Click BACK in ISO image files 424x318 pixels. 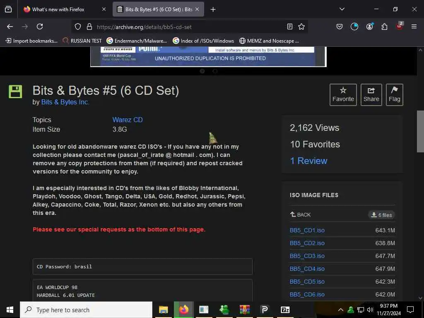coord(301,215)
